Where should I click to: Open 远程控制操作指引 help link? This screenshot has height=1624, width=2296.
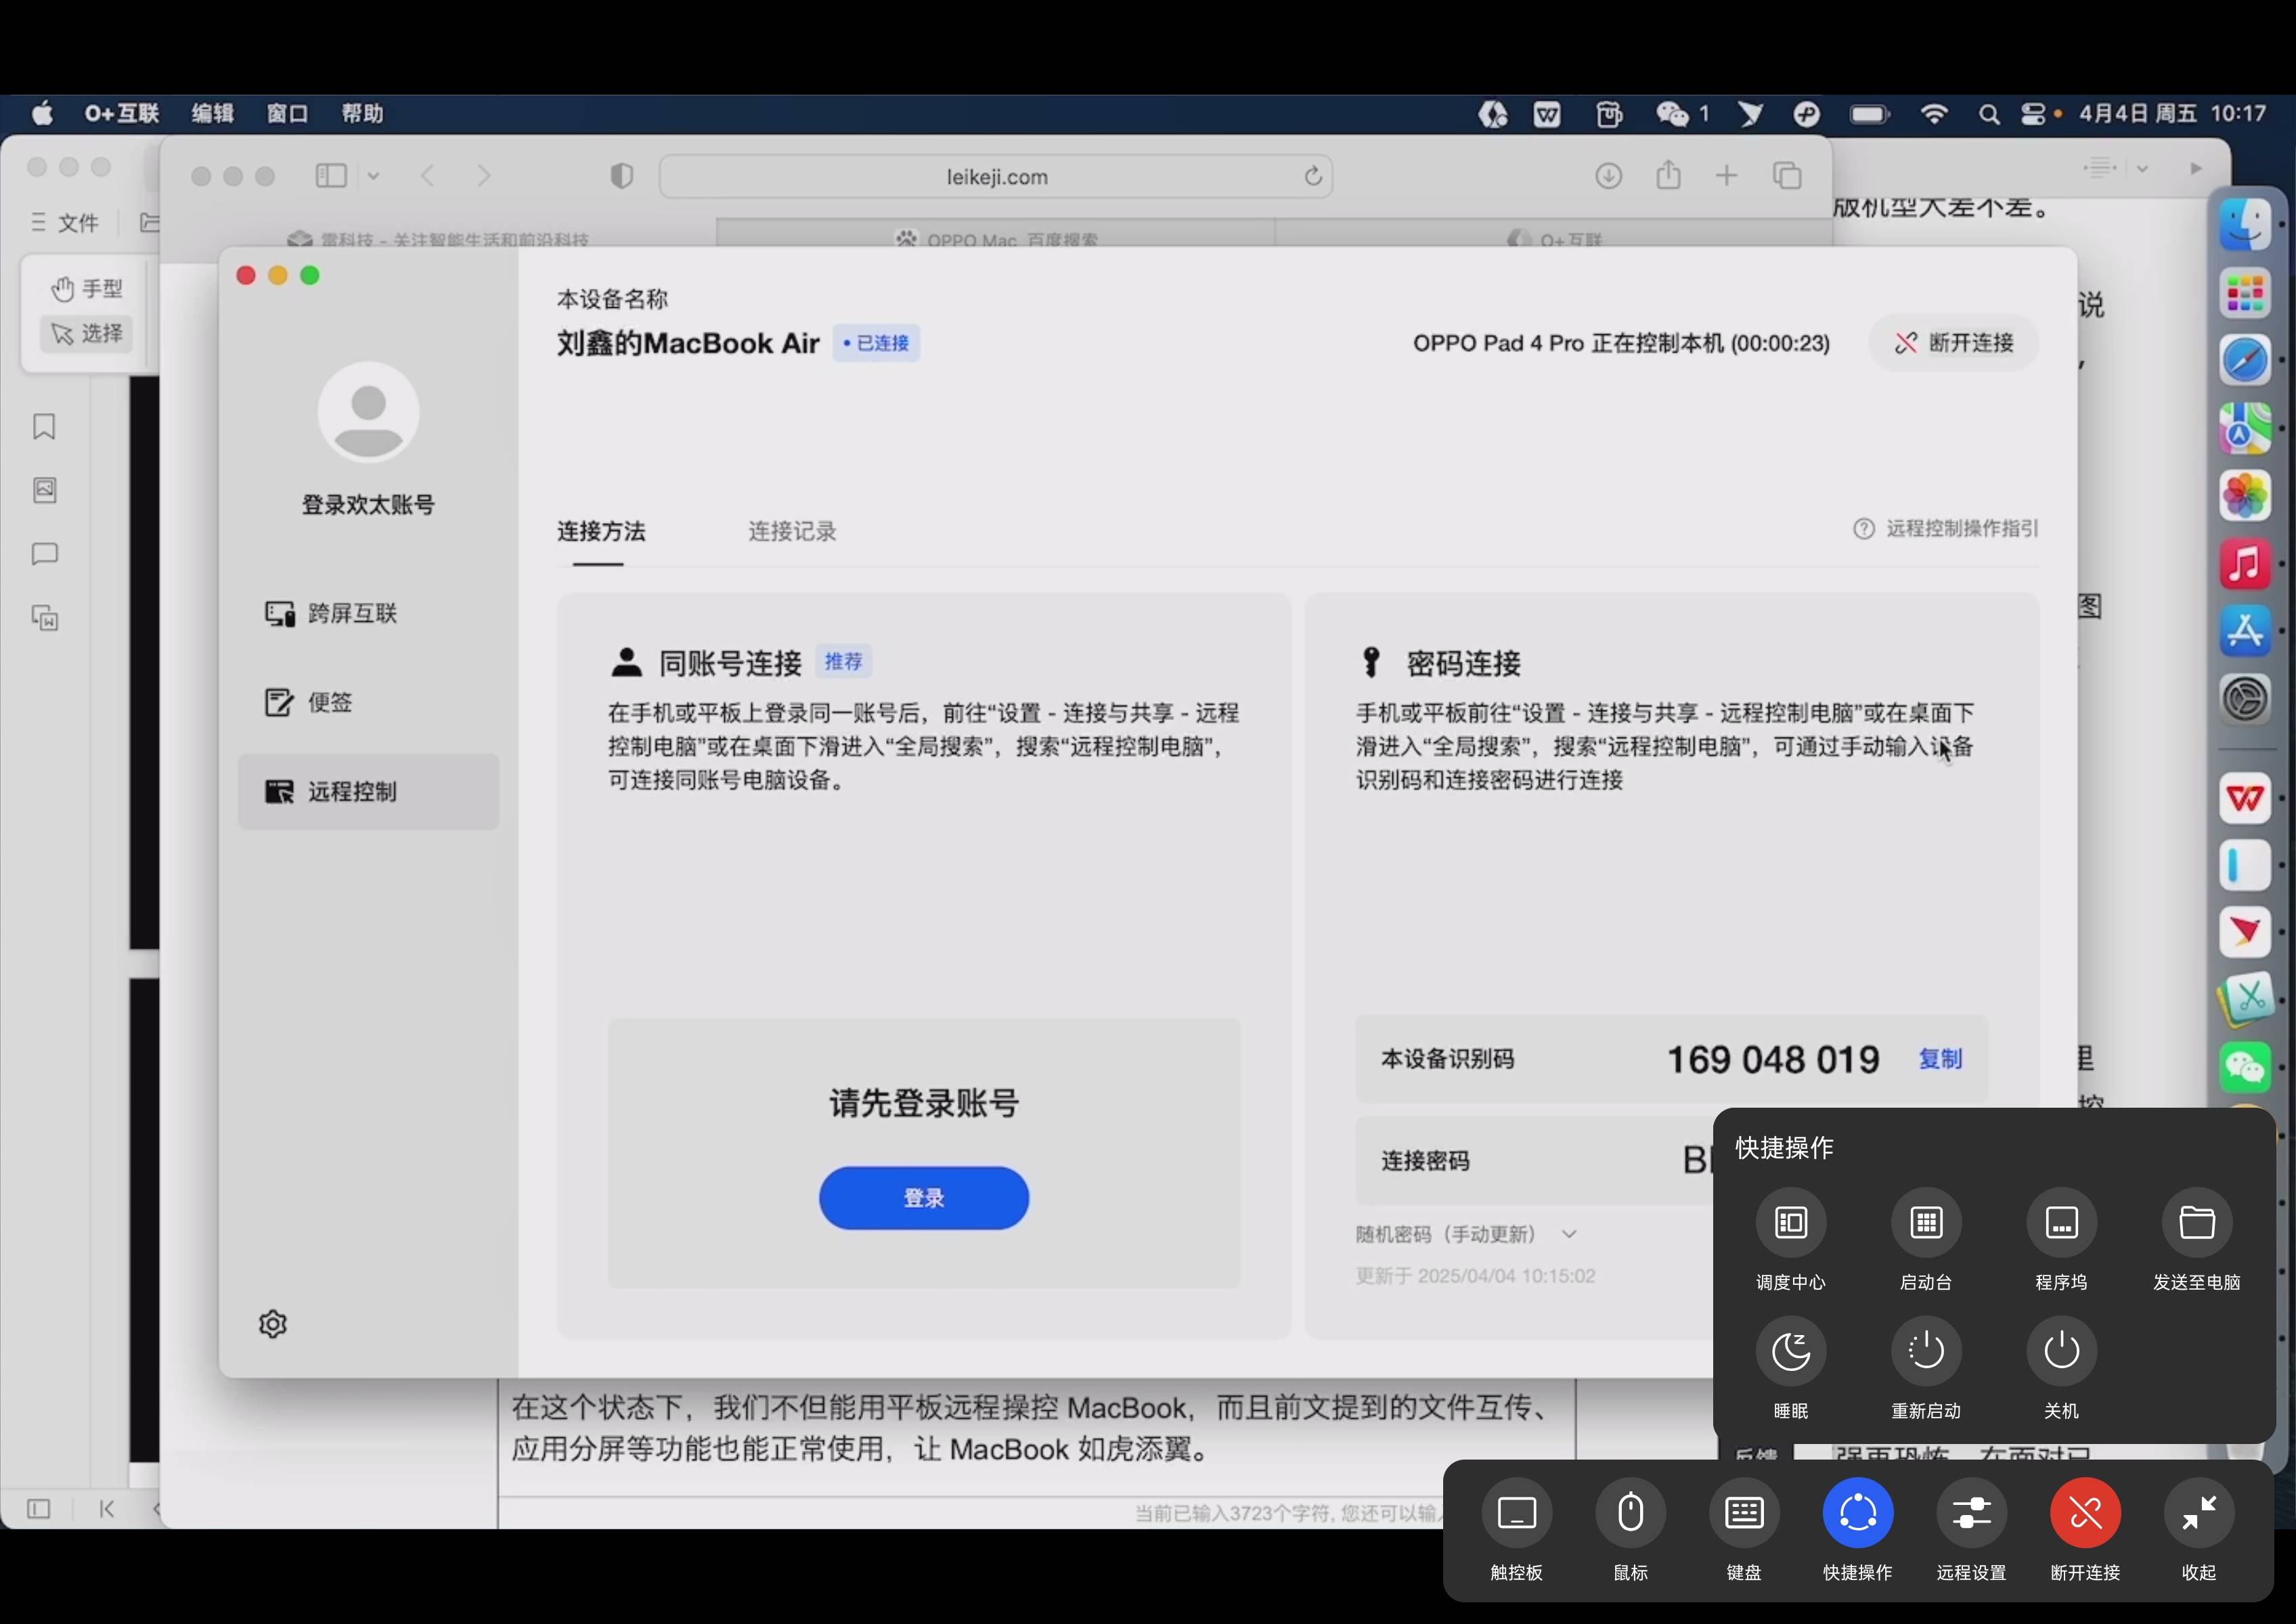point(1946,528)
